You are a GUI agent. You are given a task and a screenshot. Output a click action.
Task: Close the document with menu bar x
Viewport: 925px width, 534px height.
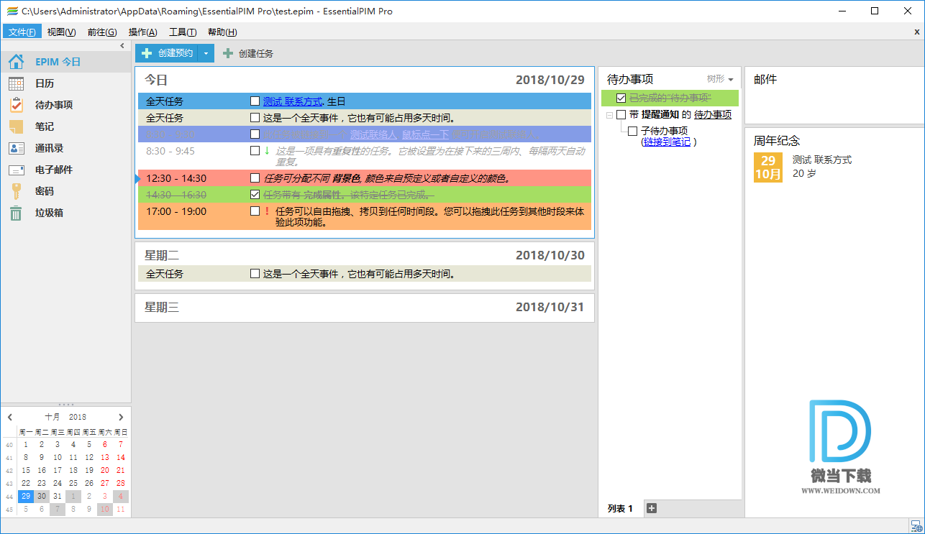point(916,32)
